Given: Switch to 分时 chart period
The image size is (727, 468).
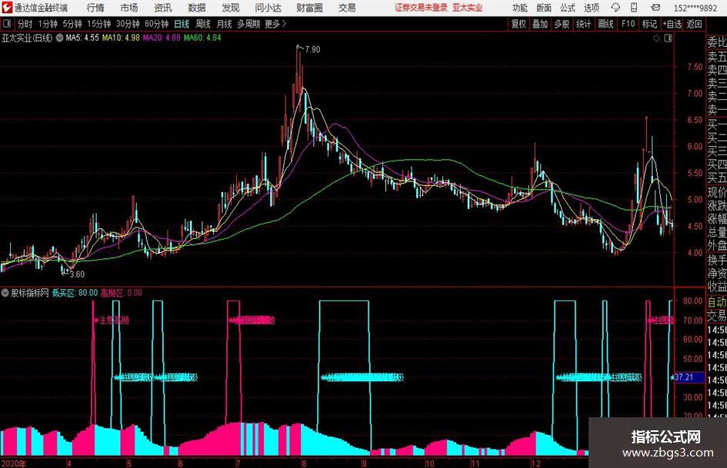Looking at the screenshot, I should coord(25,24).
